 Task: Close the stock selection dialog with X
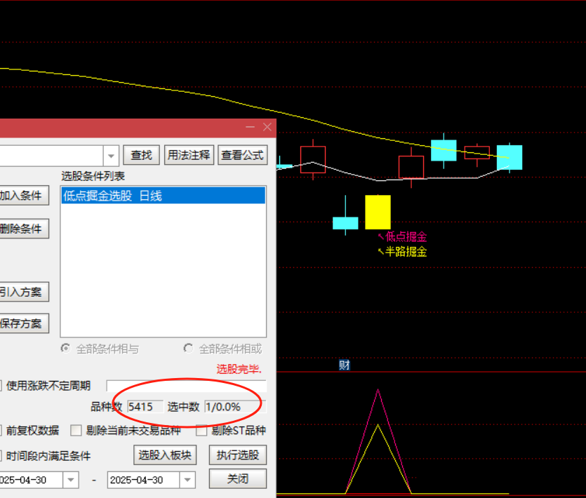(267, 127)
